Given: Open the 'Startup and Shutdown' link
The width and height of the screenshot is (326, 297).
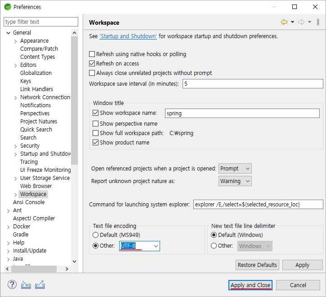Looking at the screenshot, I should pos(128,36).
